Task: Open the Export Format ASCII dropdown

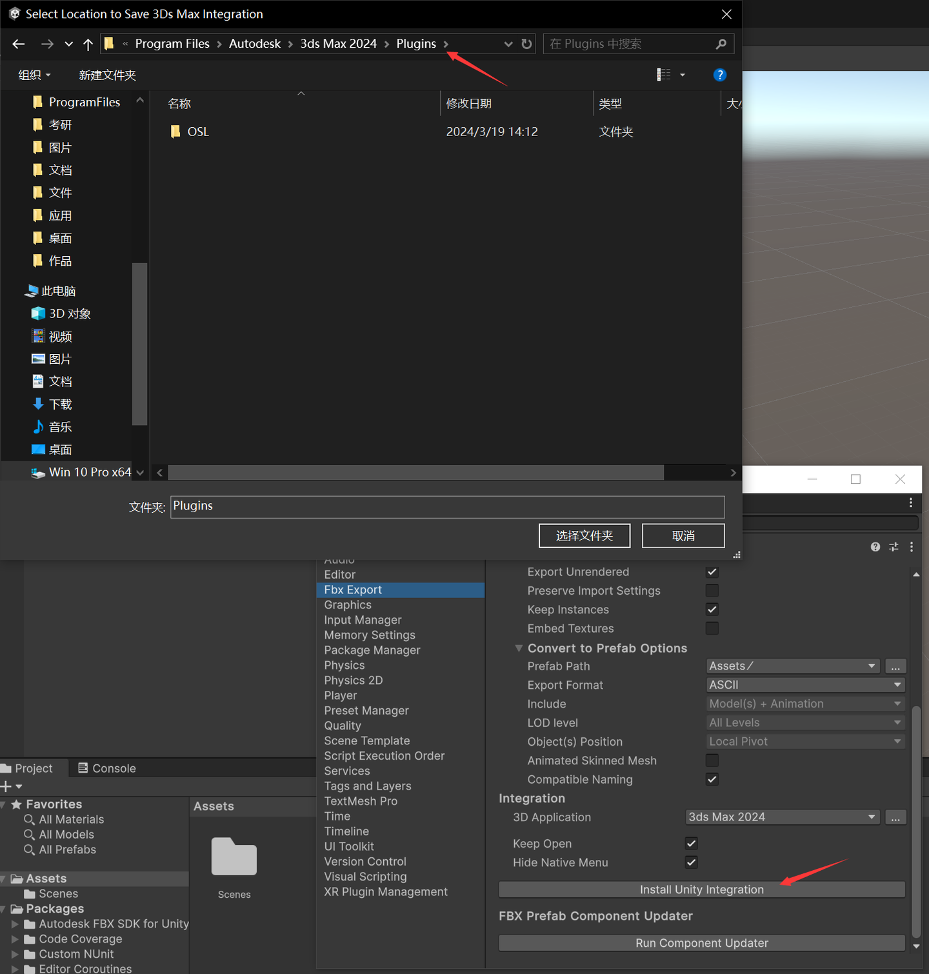Action: click(x=804, y=684)
